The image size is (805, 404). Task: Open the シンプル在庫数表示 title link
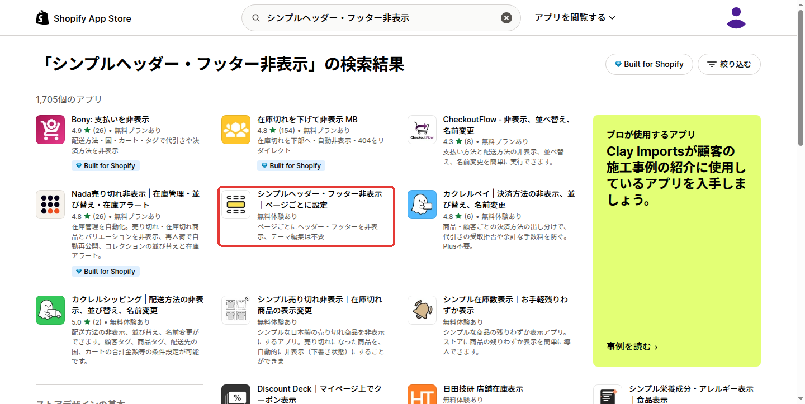[x=505, y=305]
